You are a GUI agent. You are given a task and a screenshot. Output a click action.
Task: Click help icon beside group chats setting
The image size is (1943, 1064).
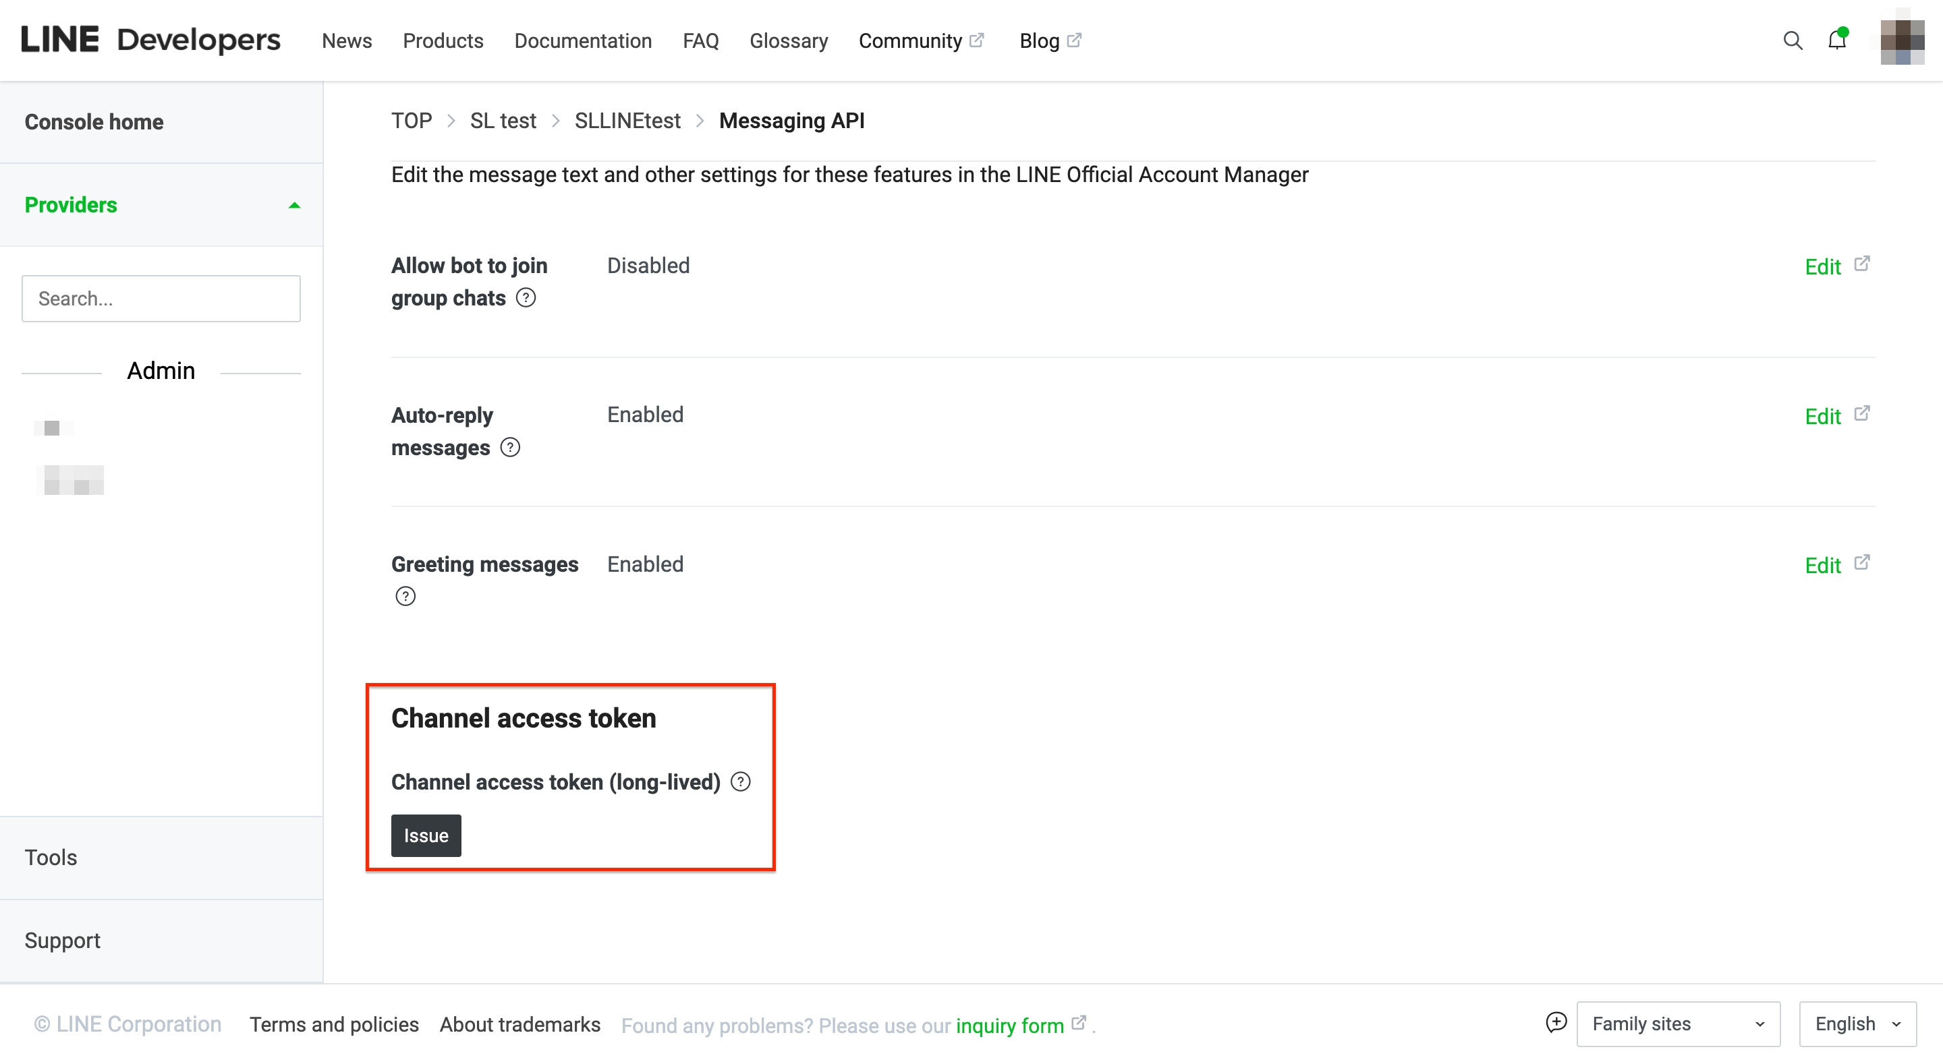tap(526, 298)
